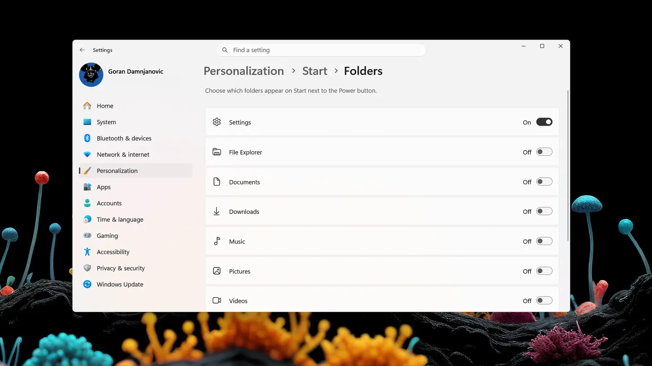Image resolution: width=652 pixels, height=366 pixels.
Task: Go to Gaming settings
Action: (x=136, y=236)
